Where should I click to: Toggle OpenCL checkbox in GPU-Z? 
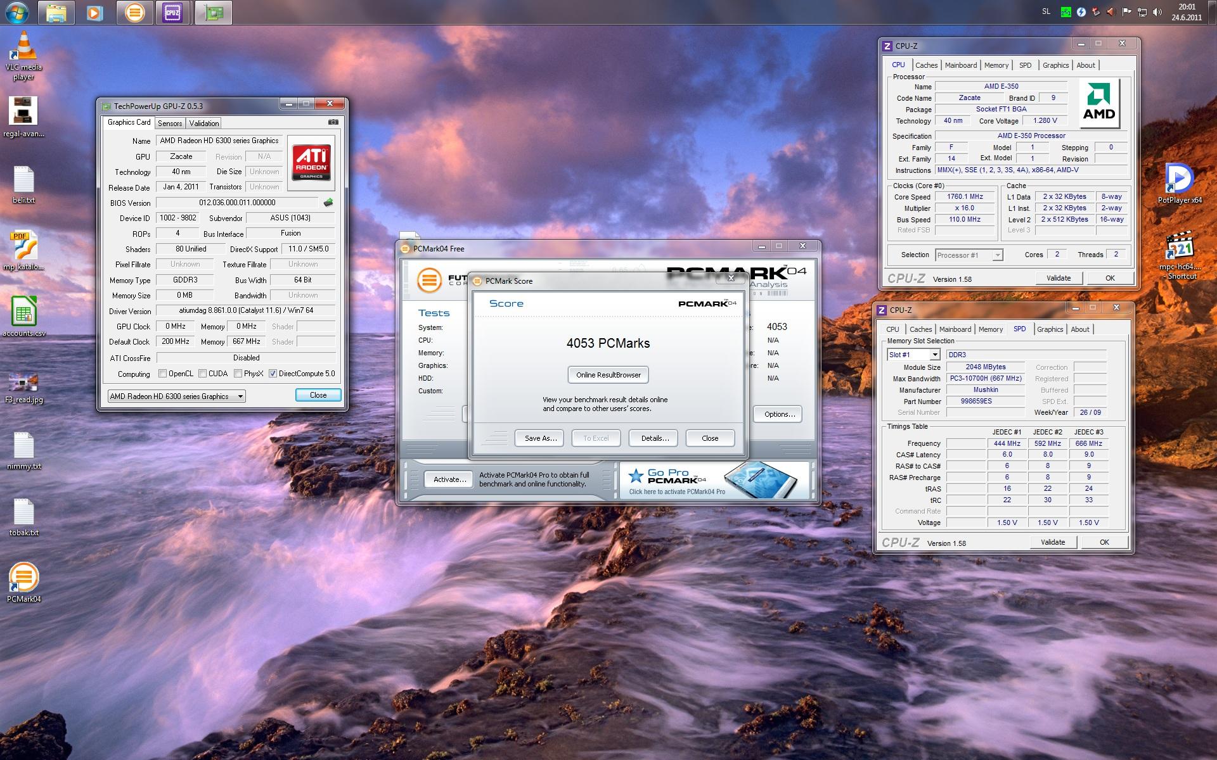(x=162, y=374)
